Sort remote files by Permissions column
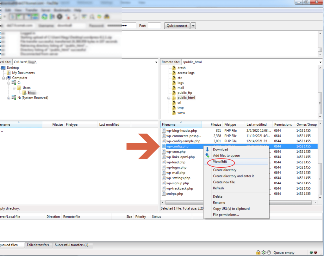This screenshot has height=256, width=324. pos(283,124)
